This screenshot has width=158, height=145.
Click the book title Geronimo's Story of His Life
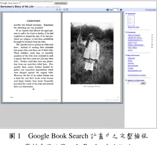tap(17, 6)
